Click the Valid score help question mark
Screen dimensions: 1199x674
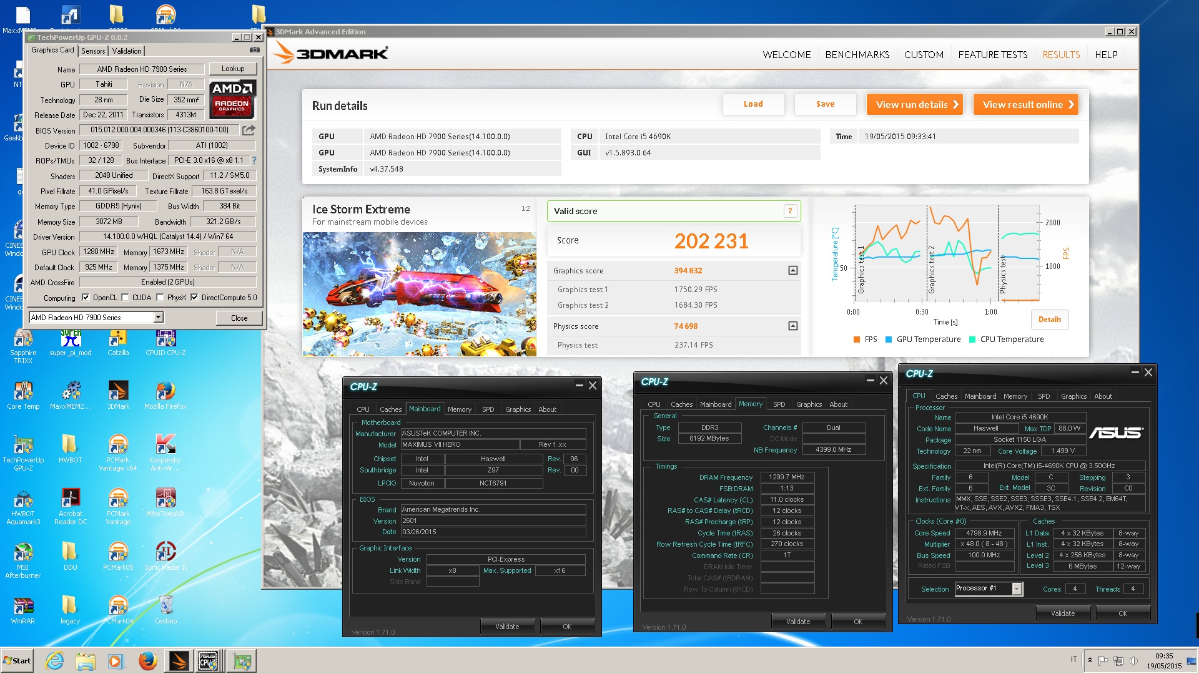coord(790,211)
